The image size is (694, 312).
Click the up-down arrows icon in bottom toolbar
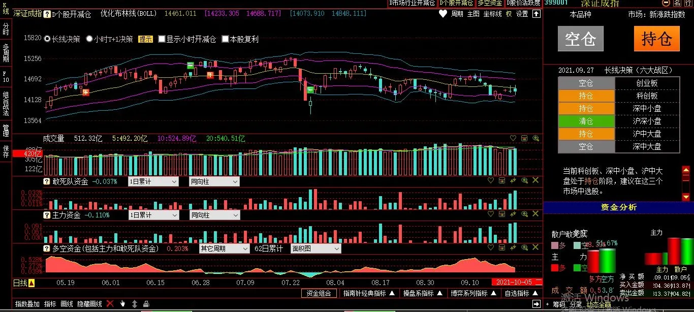(135, 304)
